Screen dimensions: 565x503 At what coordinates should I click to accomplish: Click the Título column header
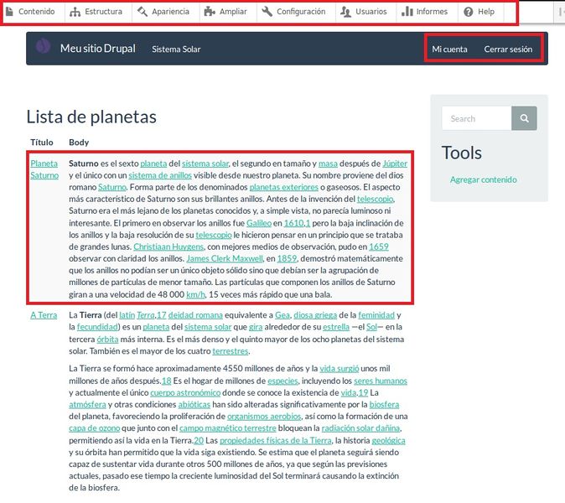click(42, 143)
